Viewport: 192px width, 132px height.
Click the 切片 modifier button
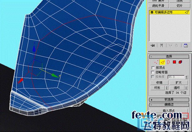180,6
